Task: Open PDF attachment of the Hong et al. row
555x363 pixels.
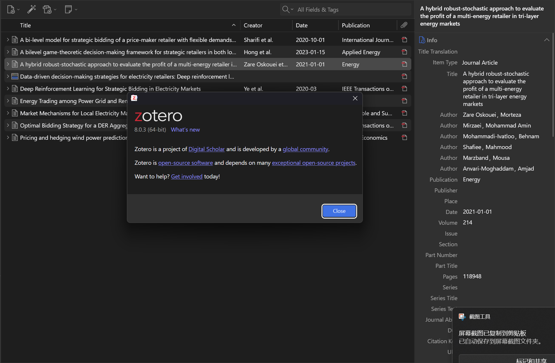Action: (404, 52)
